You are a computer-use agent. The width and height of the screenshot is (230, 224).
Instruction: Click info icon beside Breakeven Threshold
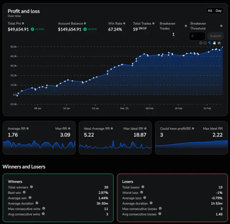pyautogui.click(x=221, y=26)
